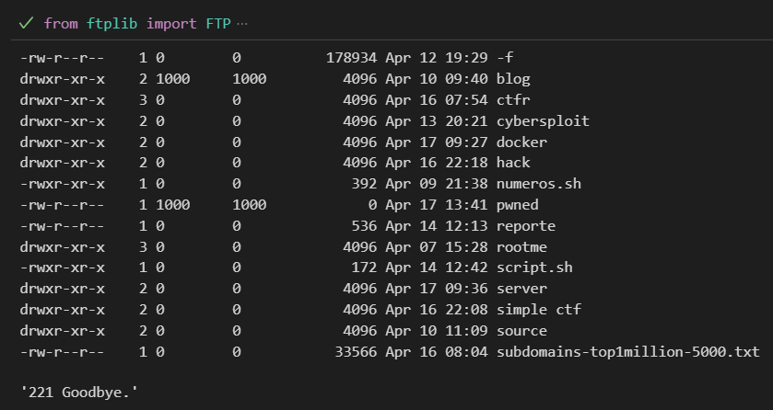Expand the collapsed code ellipsis

(x=242, y=23)
